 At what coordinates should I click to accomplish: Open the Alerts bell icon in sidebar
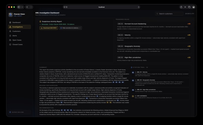pos(10,36)
